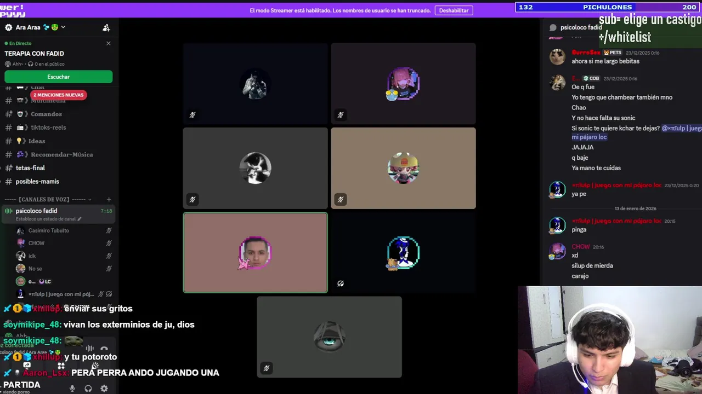
Task: Dismiss the En Directo stage banner
Action: [x=108, y=43]
